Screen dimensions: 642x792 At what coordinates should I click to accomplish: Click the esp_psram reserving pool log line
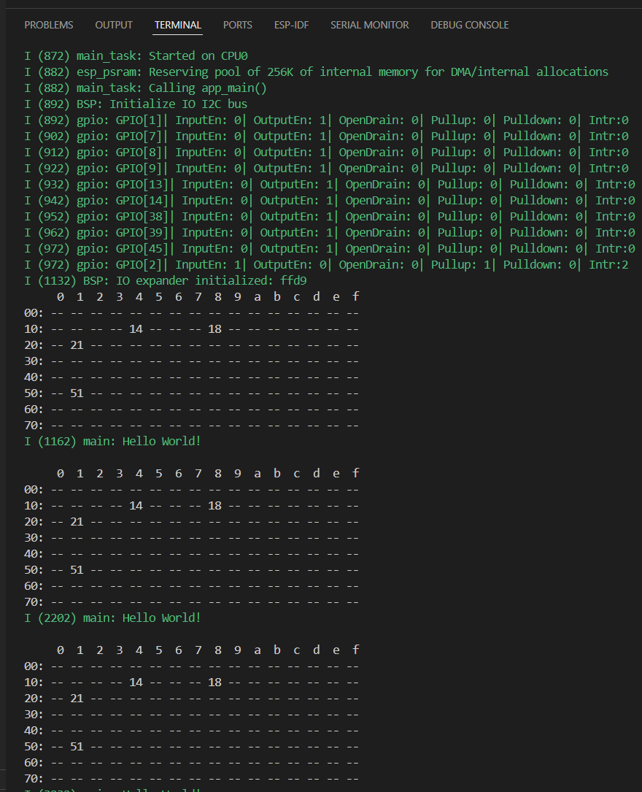[316, 72]
